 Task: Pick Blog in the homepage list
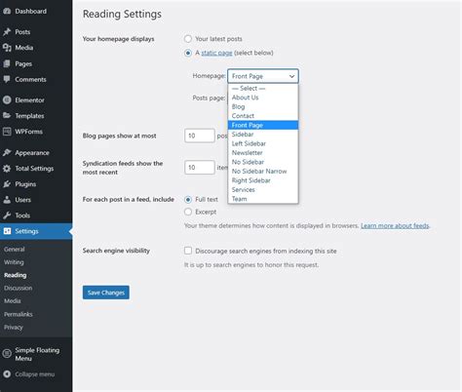(263, 106)
